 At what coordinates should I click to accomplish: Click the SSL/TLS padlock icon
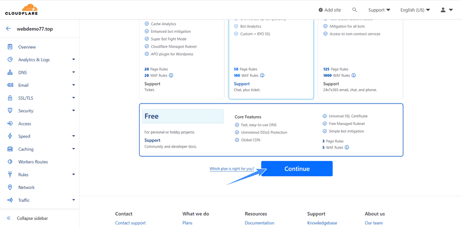coord(10,98)
